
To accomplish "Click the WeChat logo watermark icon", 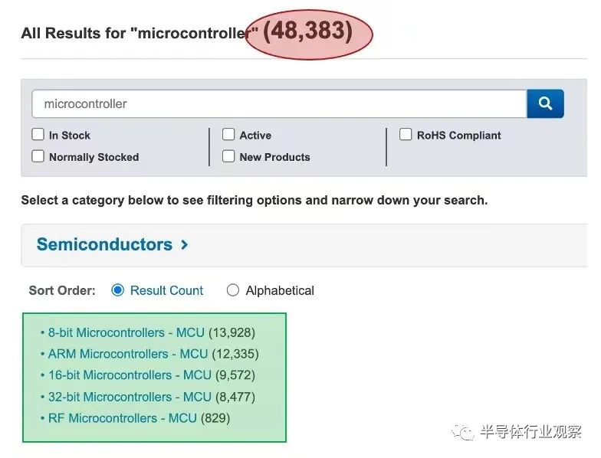I will point(463,432).
